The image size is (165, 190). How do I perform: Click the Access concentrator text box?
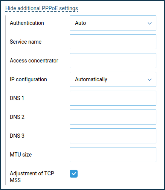(113, 61)
